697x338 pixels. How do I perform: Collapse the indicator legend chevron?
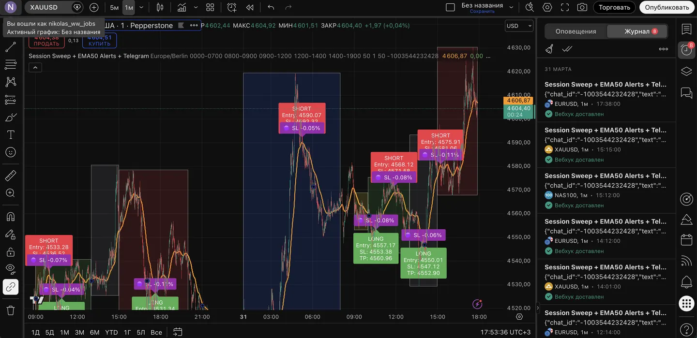35,68
